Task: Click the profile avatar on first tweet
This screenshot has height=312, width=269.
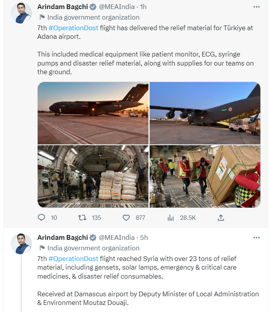Action: [x=21, y=13]
